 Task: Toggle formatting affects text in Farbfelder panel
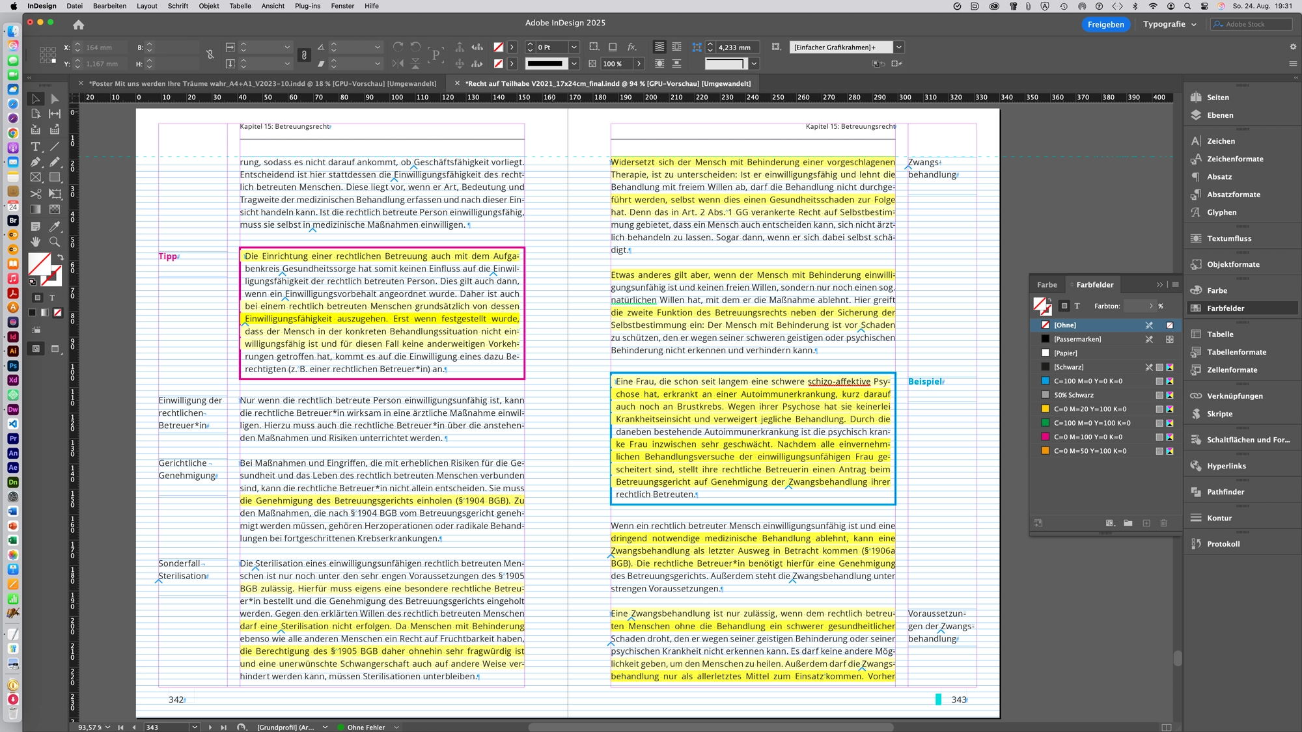pos(1078,306)
